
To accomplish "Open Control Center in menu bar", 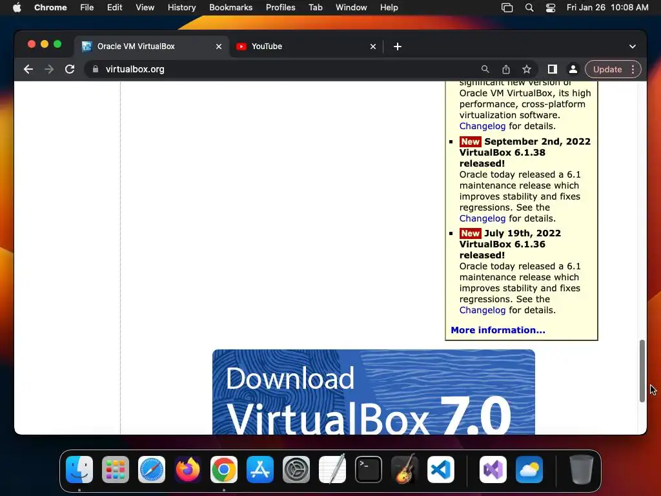I will (x=551, y=8).
